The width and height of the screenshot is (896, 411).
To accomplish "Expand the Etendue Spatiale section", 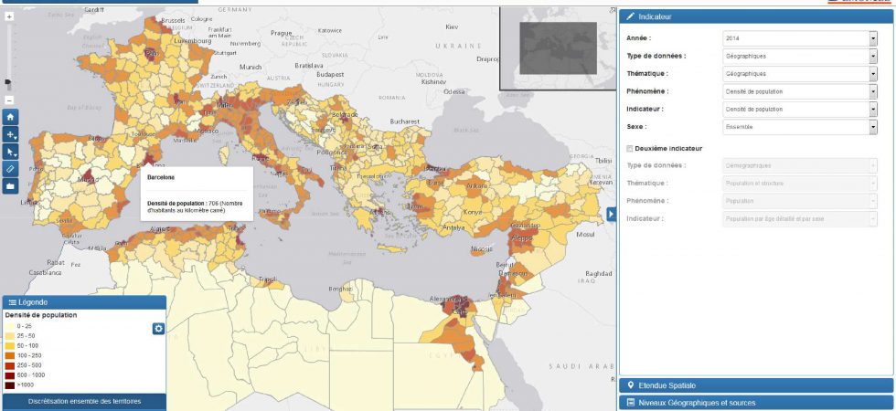I will pos(756,385).
